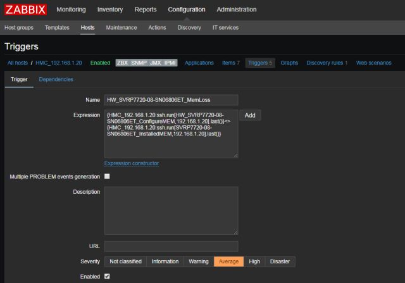Click inside the Expression text area
Image resolution: width=405 pixels, height=283 pixels.
[x=171, y=134]
